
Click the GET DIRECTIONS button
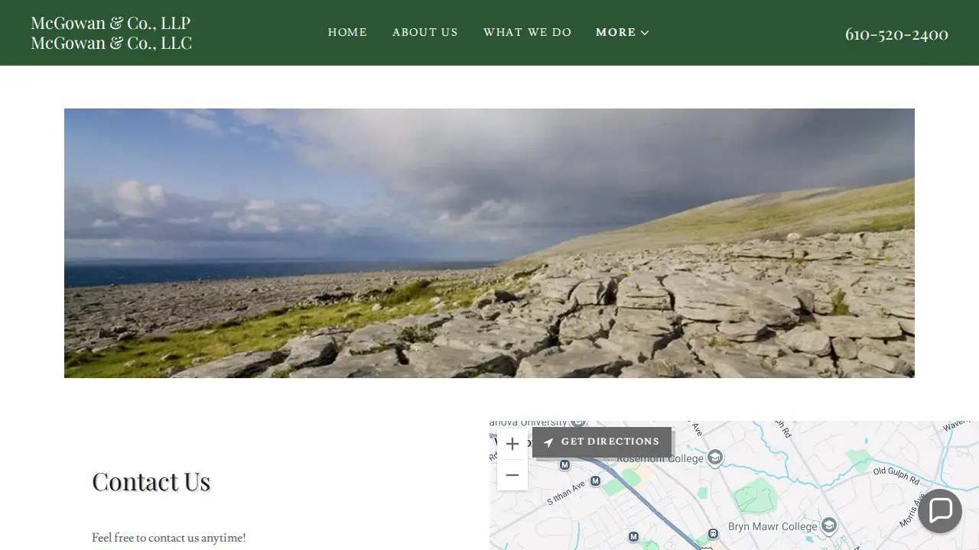coord(602,442)
